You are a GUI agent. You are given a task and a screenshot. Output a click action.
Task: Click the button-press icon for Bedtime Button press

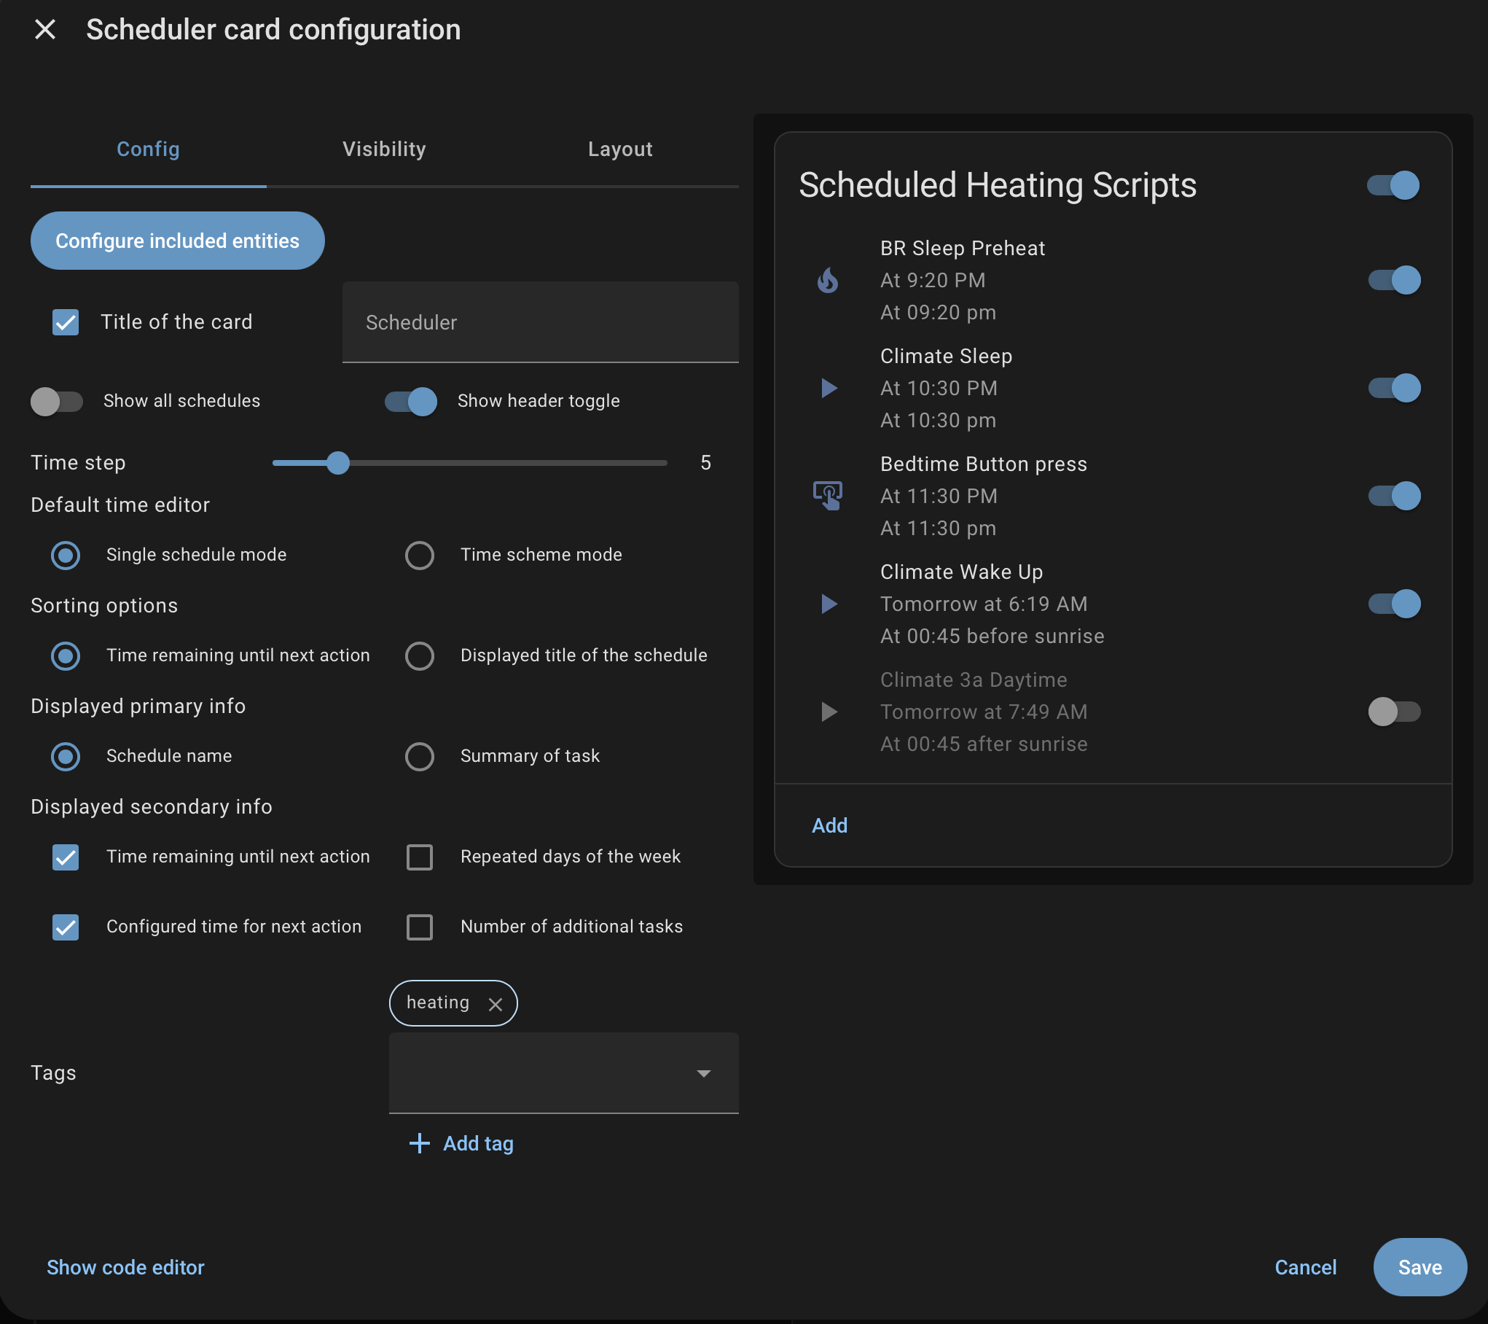pos(828,496)
